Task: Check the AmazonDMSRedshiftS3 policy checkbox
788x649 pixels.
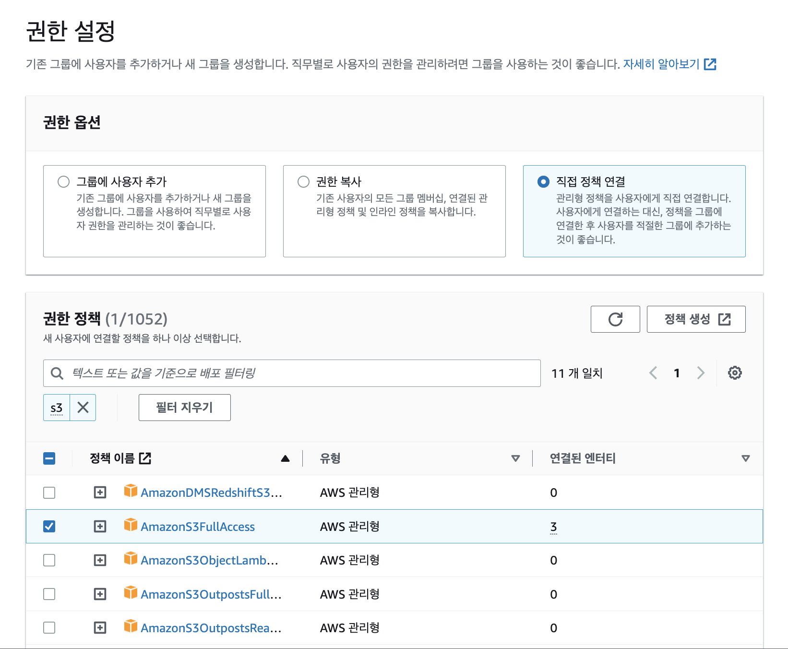Action: tap(49, 493)
